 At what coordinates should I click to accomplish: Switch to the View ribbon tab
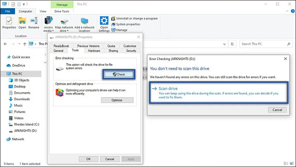tap(43, 11)
